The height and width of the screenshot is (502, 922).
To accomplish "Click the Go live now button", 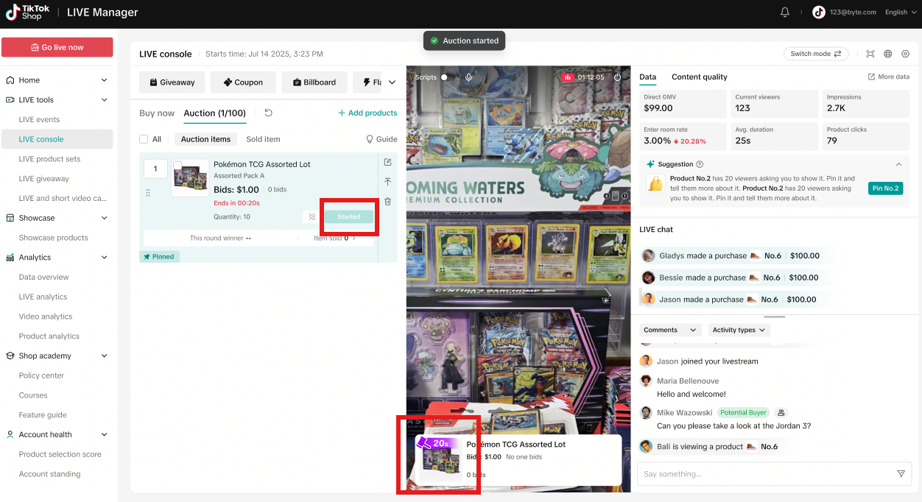I will tap(57, 47).
